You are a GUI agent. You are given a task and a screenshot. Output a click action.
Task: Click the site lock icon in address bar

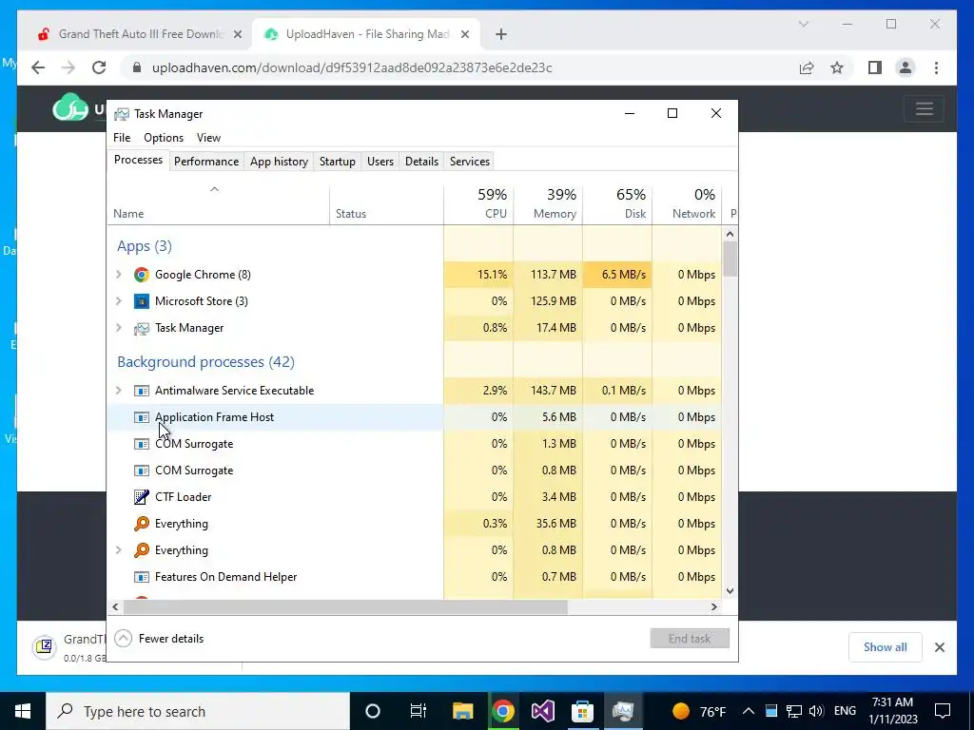click(x=137, y=67)
